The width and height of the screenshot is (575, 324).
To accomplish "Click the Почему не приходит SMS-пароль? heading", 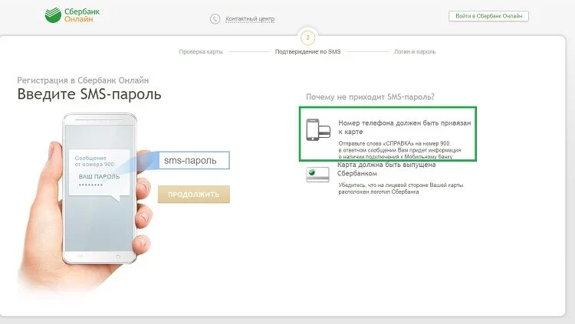I will (370, 97).
